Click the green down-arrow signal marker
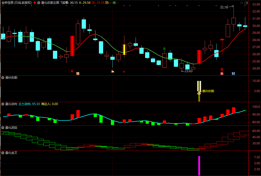 click(x=164, y=49)
